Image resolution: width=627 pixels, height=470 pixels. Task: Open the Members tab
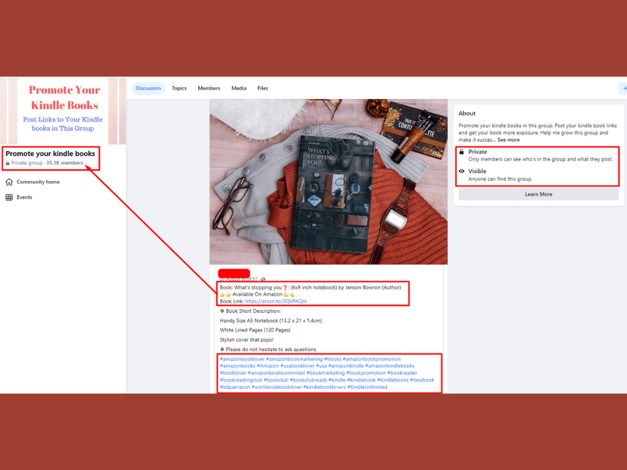point(209,88)
